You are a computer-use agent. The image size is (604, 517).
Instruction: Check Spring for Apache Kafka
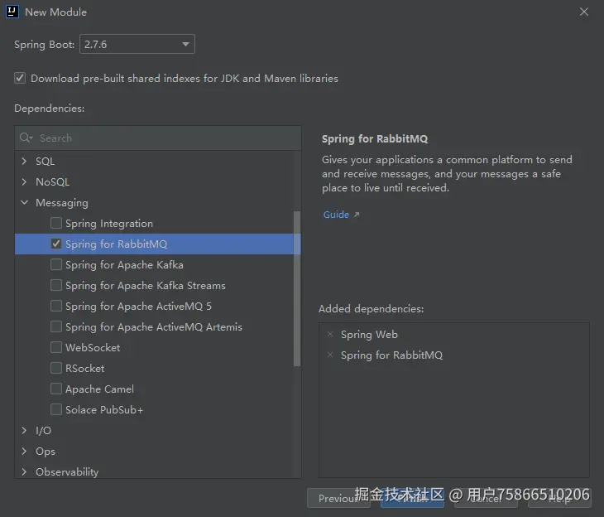coord(56,264)
